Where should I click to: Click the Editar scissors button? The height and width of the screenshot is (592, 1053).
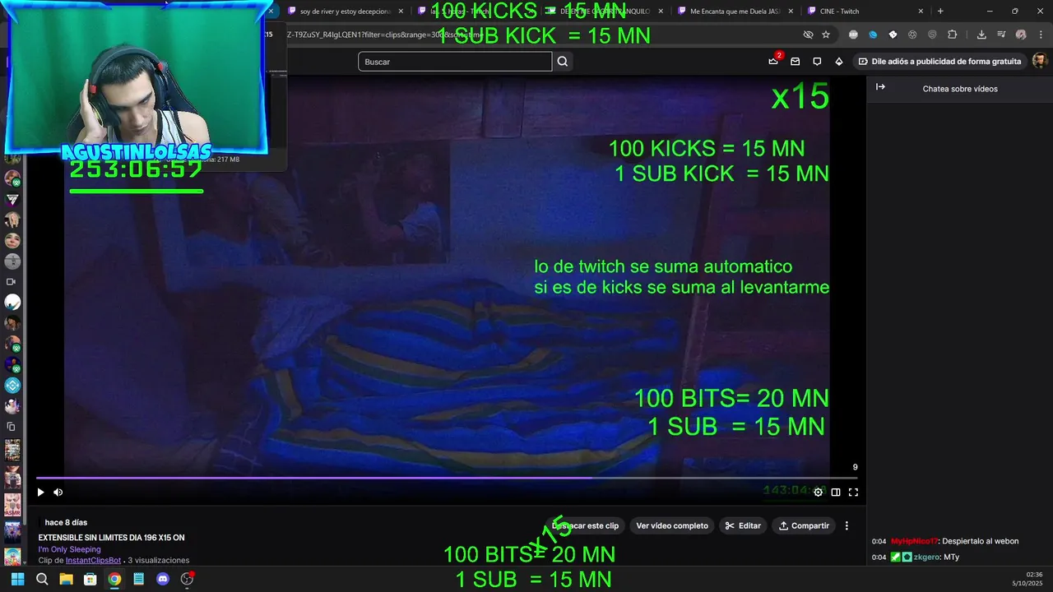coord(743,525)
